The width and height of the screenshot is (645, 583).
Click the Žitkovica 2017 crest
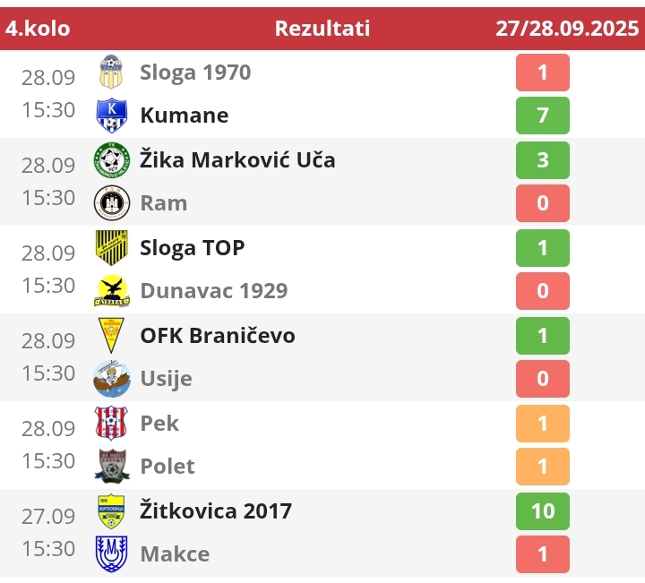pos(112,511)
